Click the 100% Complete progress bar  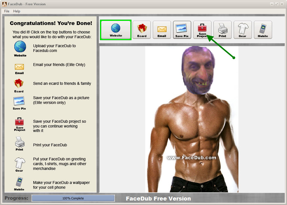[x=73, y=198]
